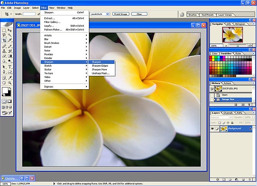Open the Brushes palette well tab
Image resolution: width=257 pixels, height=186 pixels.
click(193, 15)
